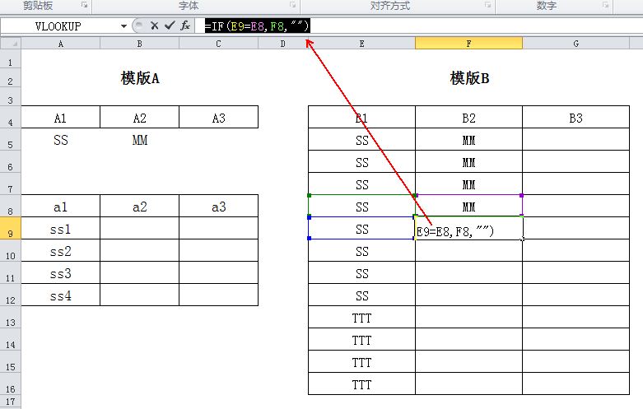This screenshot has height=409, width=643.
Task: Select column G header
Action: (x=575, y=44)
